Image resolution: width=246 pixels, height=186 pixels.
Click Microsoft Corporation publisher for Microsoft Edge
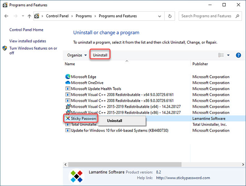click(211, 77)
